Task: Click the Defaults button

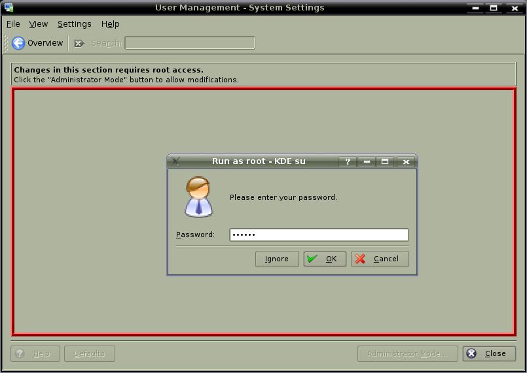Action: (x=90, y=353)
